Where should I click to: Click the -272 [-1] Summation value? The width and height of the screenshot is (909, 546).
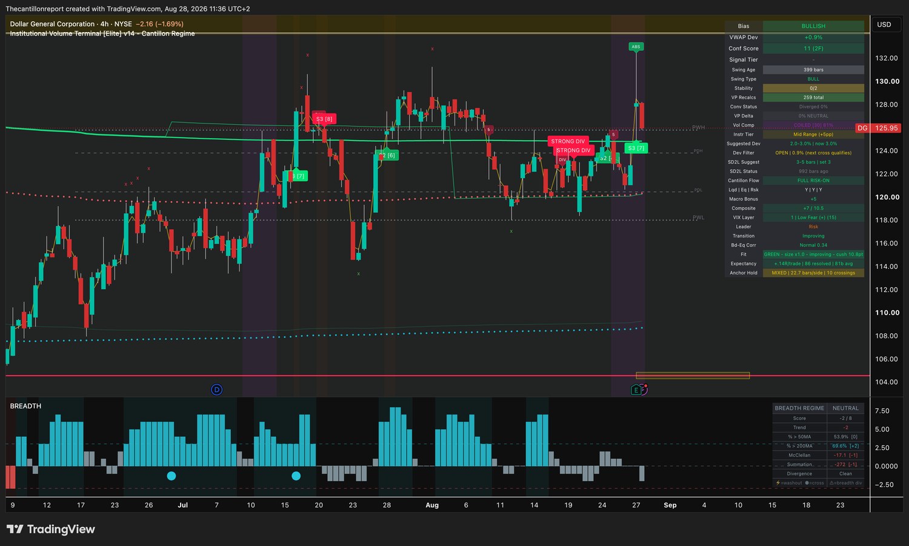pyautogui.click(x=845, y=465)
